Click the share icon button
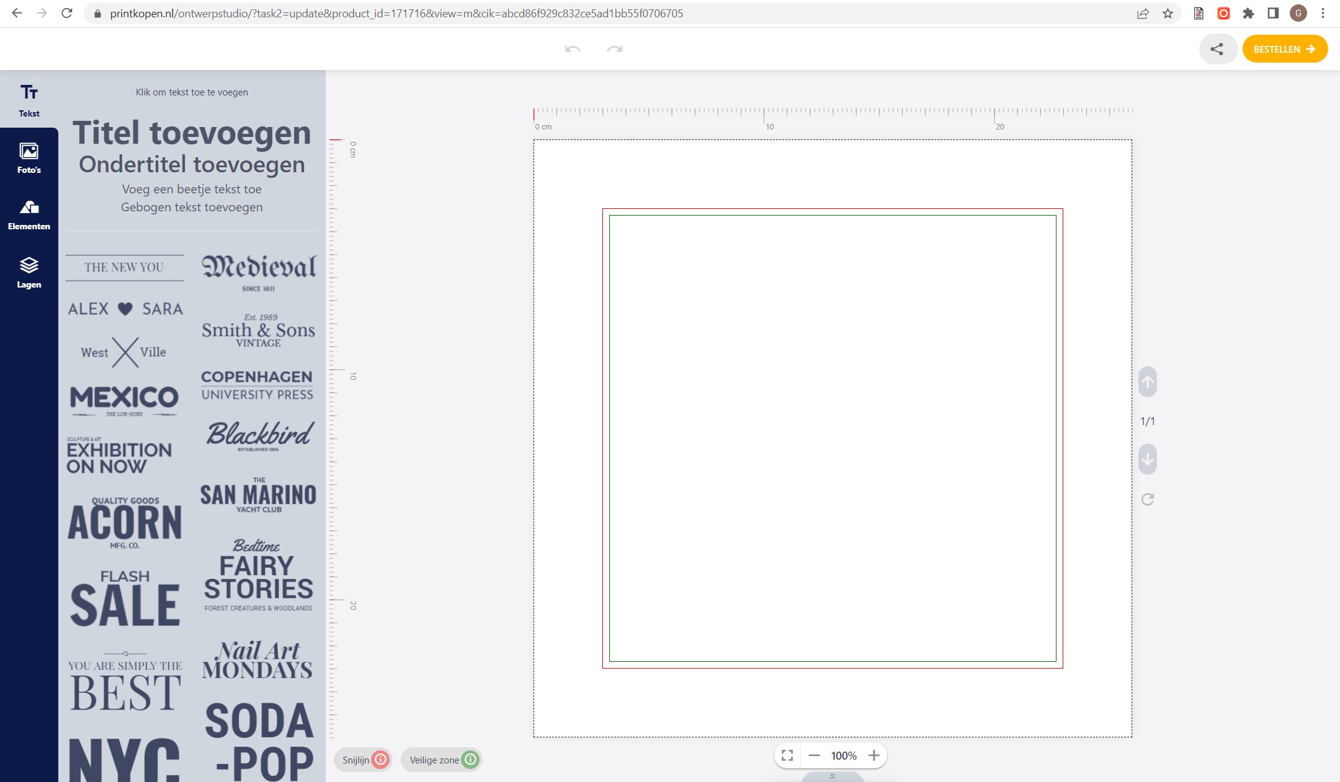Image resolution: width=1340 pixels, height=782 pixels. 1217,49
